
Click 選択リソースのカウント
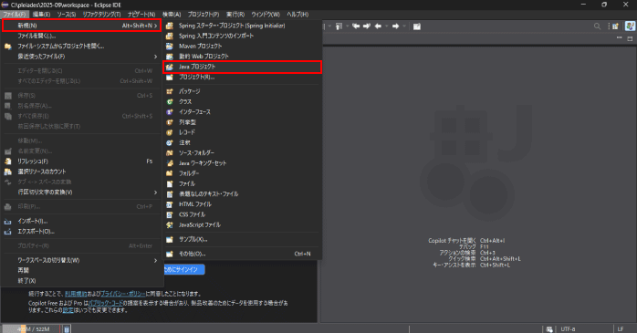click(x=81, y=172)
